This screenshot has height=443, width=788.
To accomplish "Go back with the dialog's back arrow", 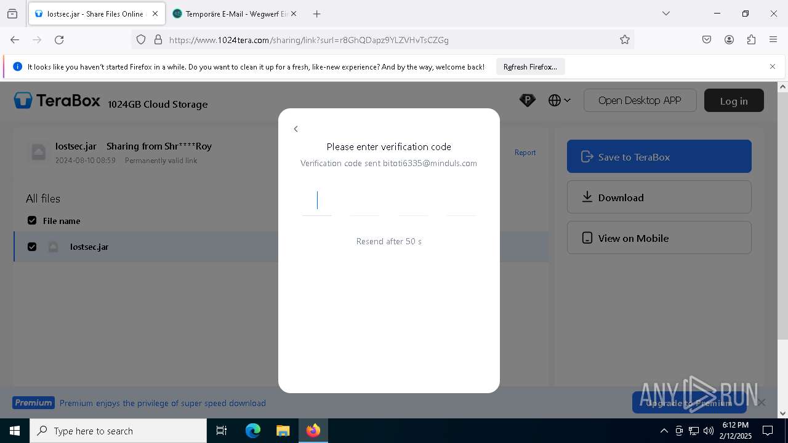I will click(295, 129).
